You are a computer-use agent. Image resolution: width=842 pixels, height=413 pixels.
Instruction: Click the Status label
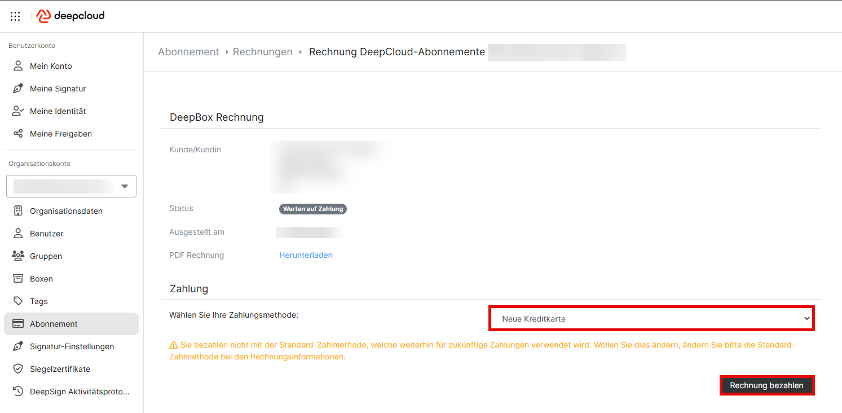tap(181, 208)
